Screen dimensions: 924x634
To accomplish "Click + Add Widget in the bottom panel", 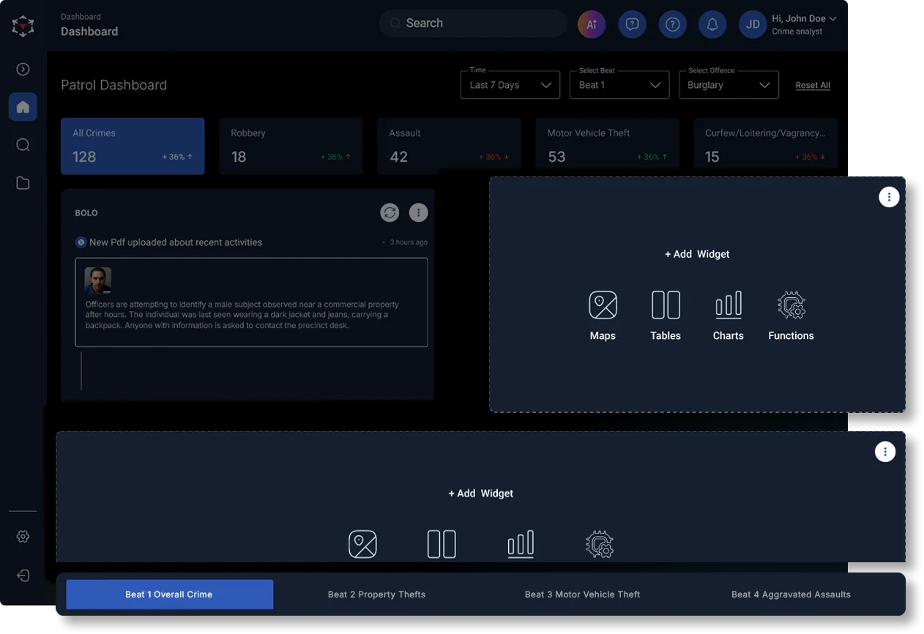I will click(x=480, y=493).
